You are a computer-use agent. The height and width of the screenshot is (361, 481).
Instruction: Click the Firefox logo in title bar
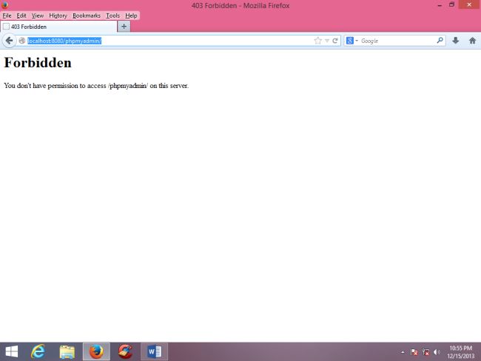pos(4,5)
